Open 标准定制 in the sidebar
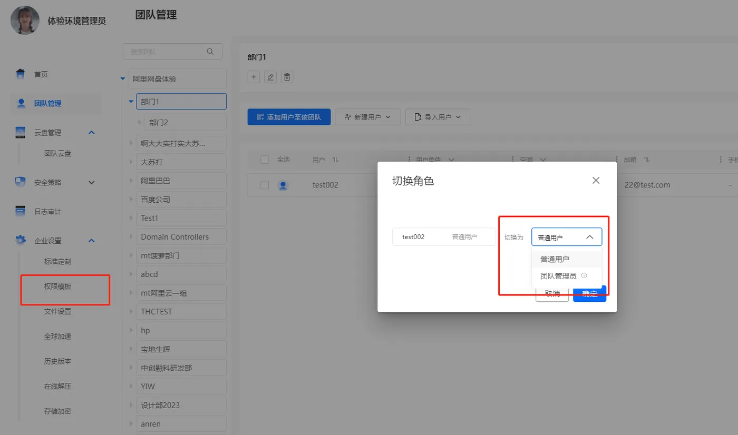Image resolution: width=738 pixels, height=435 pixels. (58, 261)
